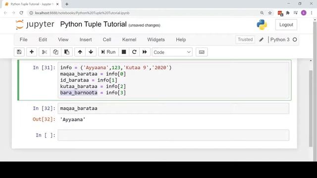317x178 pixels.
Task: Copy selected cells icon
Action: coord(55,52)
